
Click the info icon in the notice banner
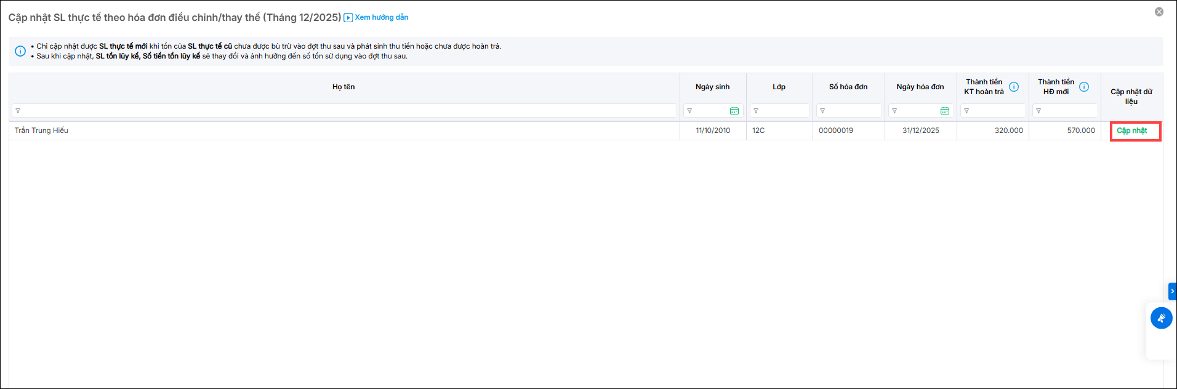click(20, 51)
